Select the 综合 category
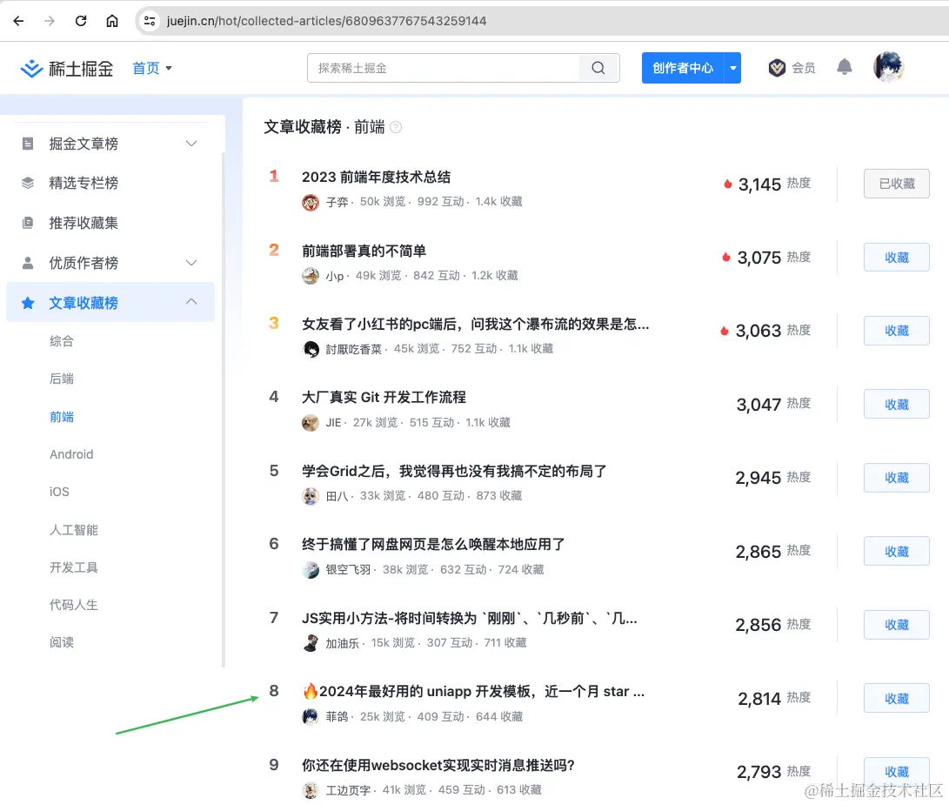This screenshot has width=949, height=805. [x=61, y=341]
